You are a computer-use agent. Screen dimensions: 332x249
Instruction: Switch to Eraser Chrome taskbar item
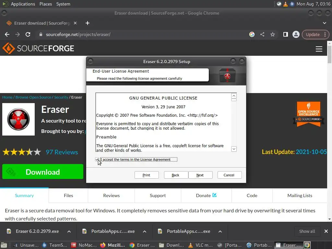point(142,245)
